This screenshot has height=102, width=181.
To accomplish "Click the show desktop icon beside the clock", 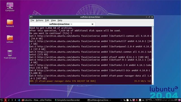I will coord(180,100).
